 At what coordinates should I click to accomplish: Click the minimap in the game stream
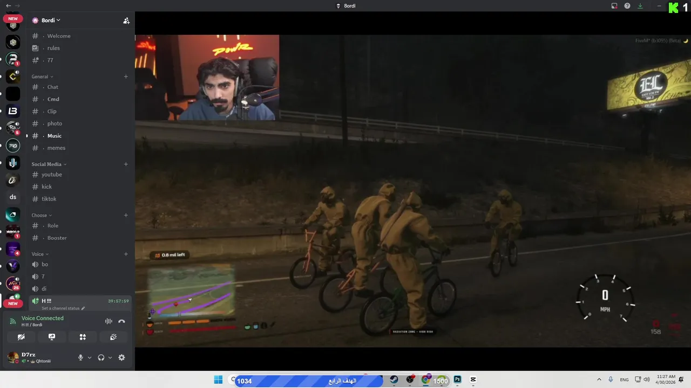[x=191, y=291]
